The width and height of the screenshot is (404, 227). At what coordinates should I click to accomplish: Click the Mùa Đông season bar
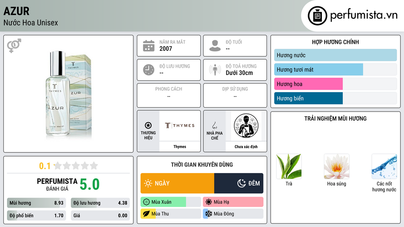233,214
